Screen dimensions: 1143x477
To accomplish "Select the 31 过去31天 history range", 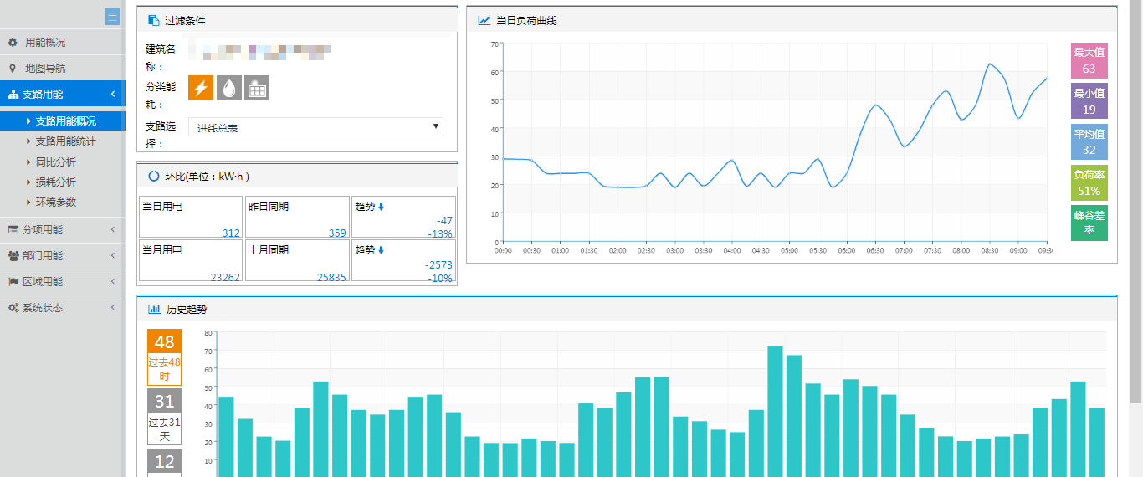I will (164, 417).
